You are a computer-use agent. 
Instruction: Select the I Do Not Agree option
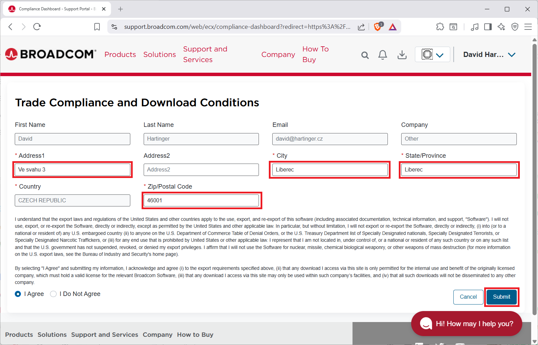click(53, 294)
